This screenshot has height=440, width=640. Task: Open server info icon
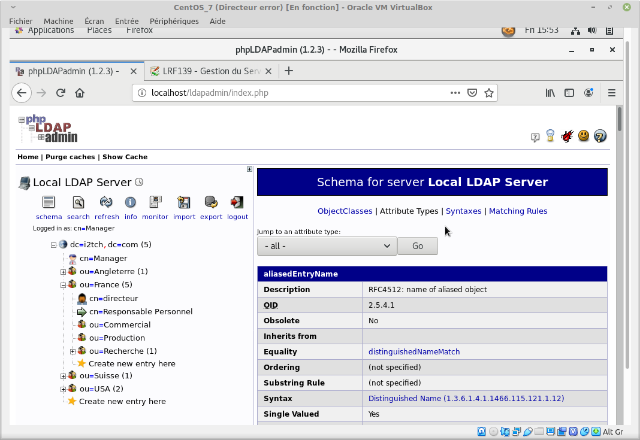click(130, 202)
